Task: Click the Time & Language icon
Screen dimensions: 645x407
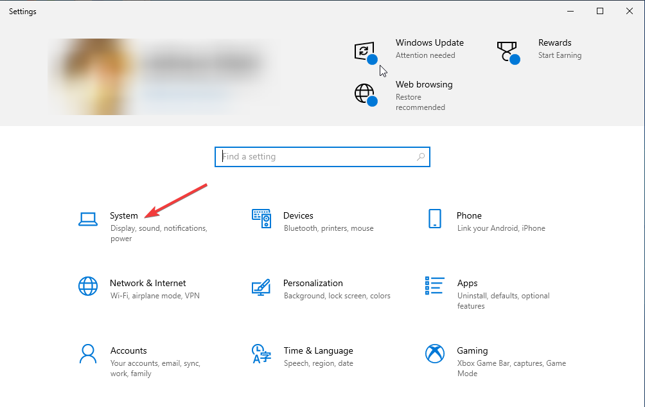Action: (x=261, y=354)
